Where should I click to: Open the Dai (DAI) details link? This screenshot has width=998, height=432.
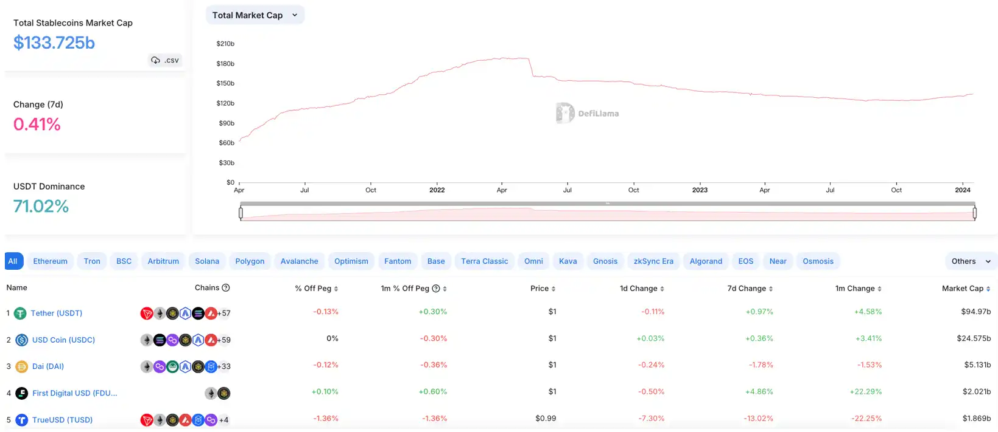point(48,366)
